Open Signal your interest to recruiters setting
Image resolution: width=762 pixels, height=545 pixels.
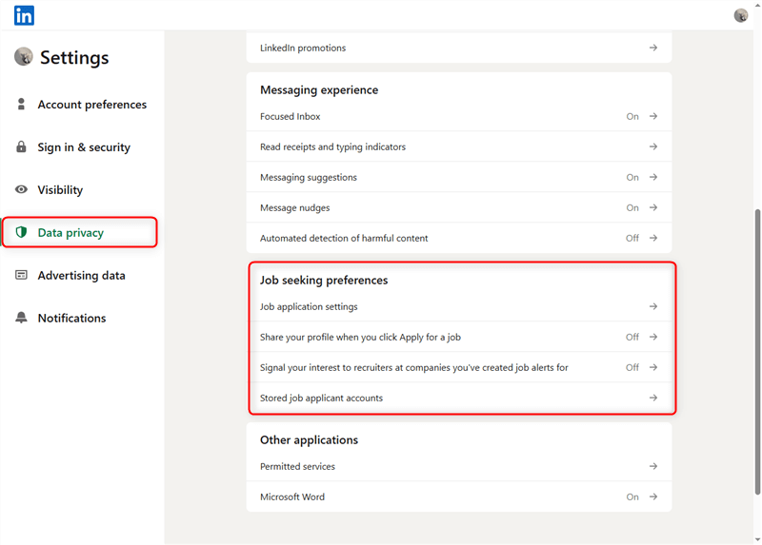pyautogui.click(x=459, y=367)
